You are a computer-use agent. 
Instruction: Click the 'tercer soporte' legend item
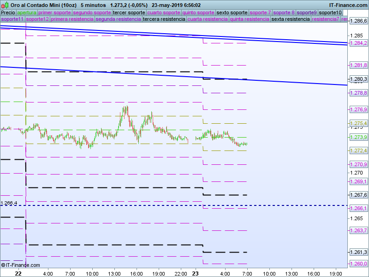tap(128, 12)
